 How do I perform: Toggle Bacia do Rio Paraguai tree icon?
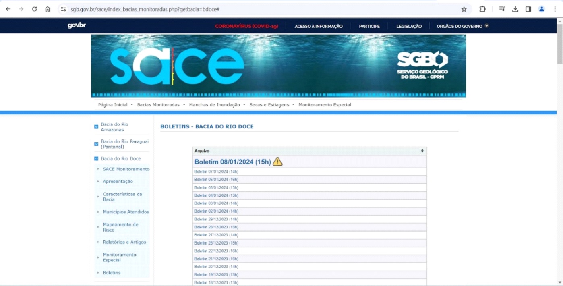point(96,144)
